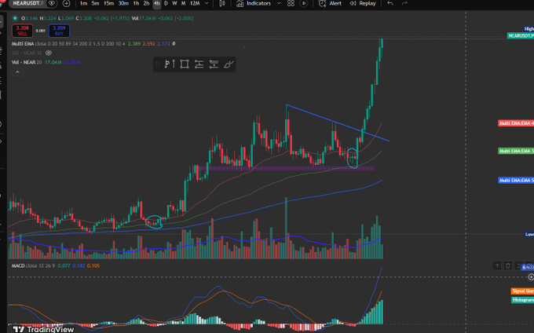Switch to the D daily timeframe
Image resolution: width=534 pixels, height=333 pixels.
tap(166, 3)
